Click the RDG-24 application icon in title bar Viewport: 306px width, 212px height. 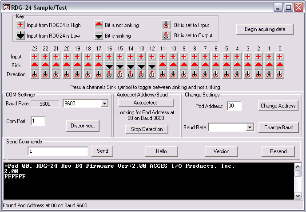point(6,7)
